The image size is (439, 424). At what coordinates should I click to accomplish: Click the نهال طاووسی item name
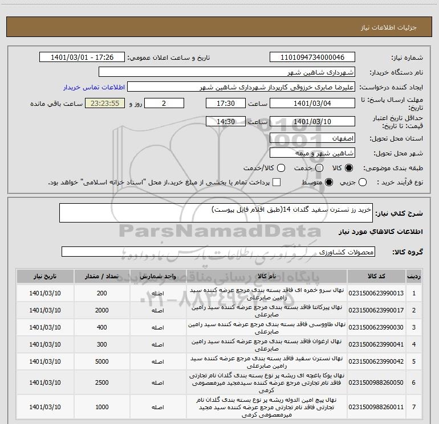267,328
